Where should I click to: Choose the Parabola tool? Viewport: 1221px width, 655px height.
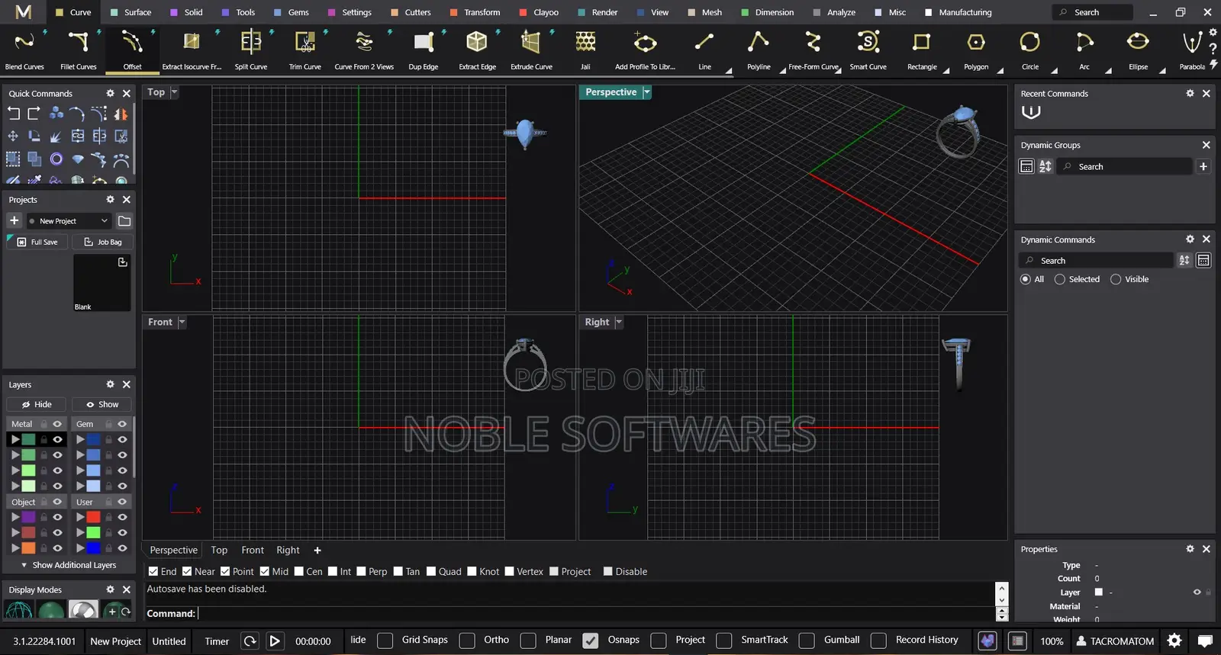(1192, 50)
